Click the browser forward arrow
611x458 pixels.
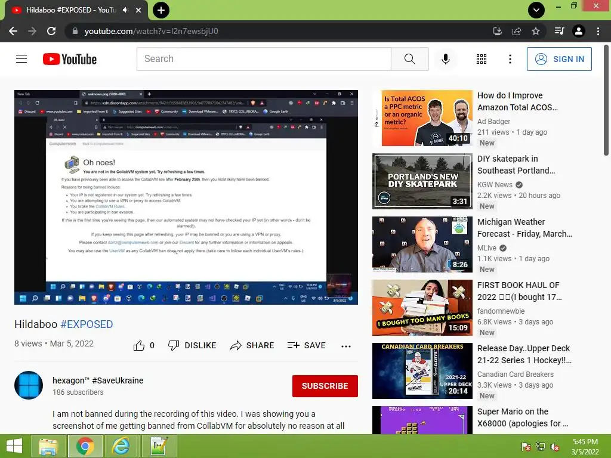coord(32,31)
